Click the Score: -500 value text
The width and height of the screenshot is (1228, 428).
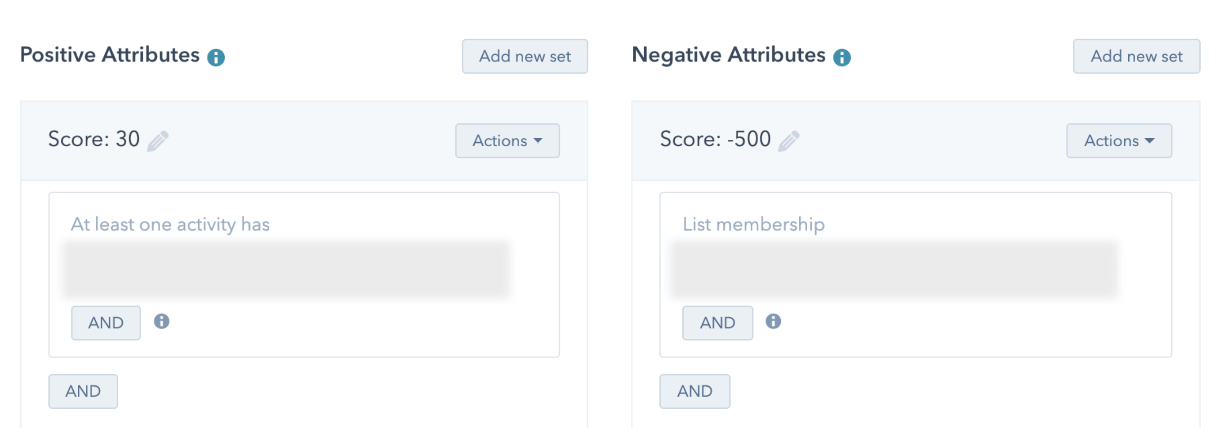pyautogui.click(x=716, y=140)
